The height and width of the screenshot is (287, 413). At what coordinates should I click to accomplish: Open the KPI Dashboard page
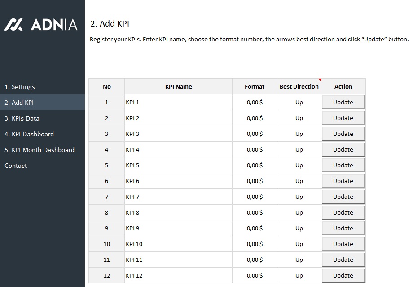[x=29, y=134]
